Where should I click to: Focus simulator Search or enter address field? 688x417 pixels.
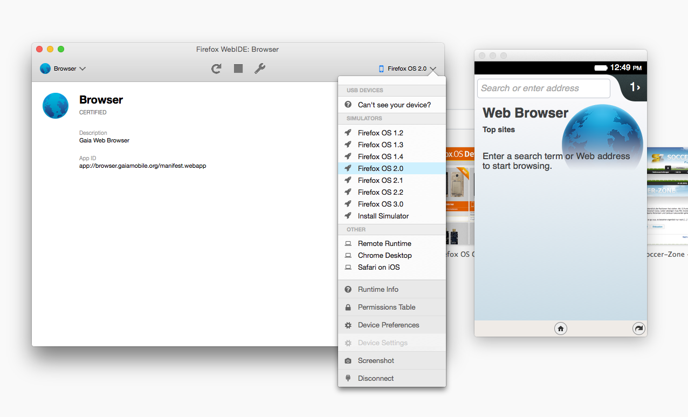[543, 88]
